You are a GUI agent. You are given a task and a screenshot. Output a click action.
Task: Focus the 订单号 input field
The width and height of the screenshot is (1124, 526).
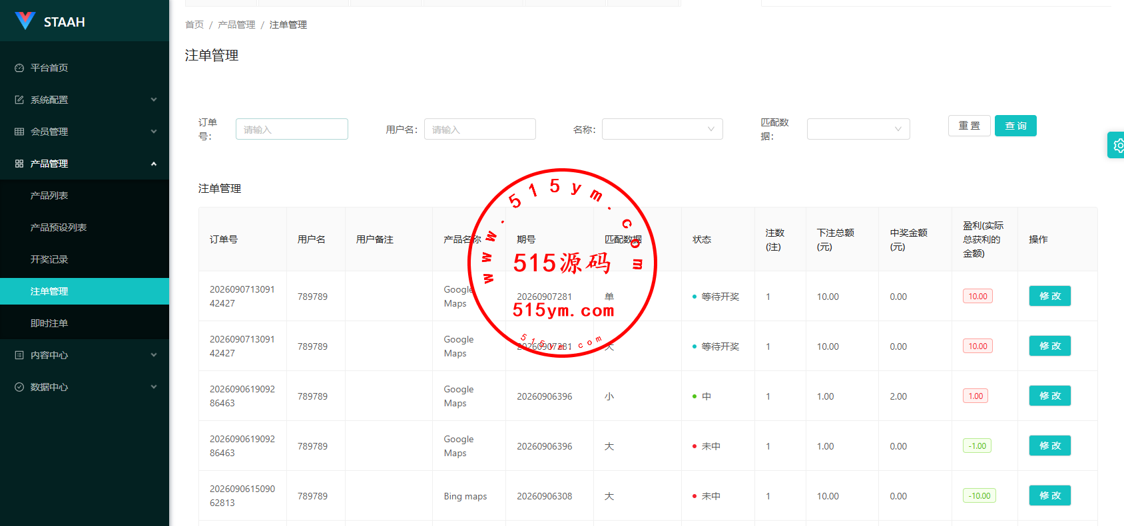tap(292, 129)
